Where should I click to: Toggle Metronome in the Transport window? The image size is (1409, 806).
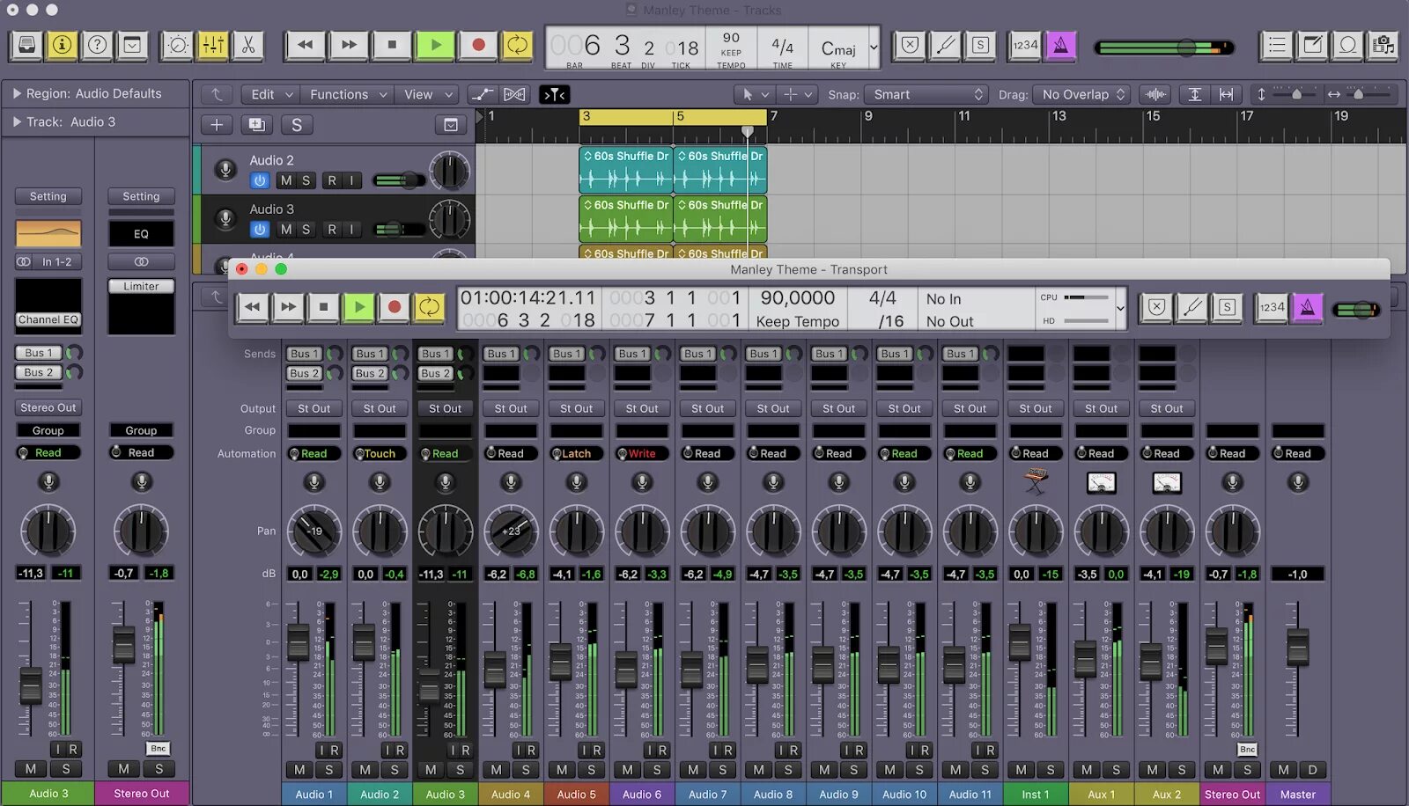(1308, 307)
